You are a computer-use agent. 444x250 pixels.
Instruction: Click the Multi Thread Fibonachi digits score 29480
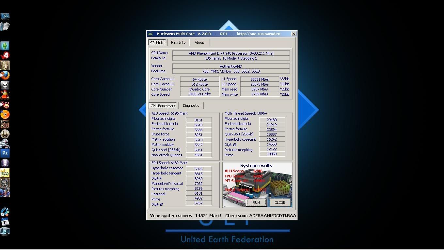click(272, 120)
